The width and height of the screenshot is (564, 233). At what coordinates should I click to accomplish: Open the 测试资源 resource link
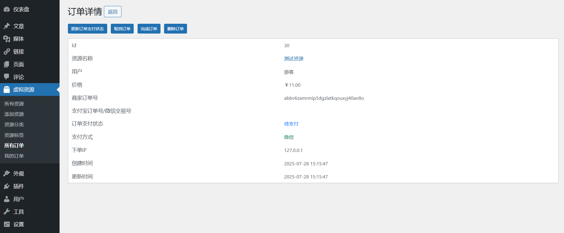294,59
